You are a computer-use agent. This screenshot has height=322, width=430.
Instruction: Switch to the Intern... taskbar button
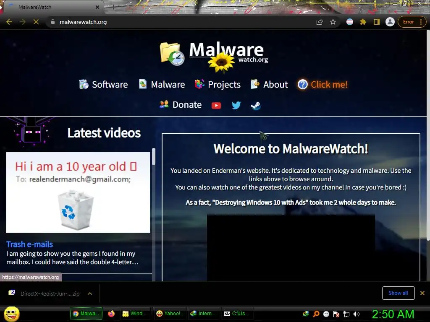pos(204,314)
